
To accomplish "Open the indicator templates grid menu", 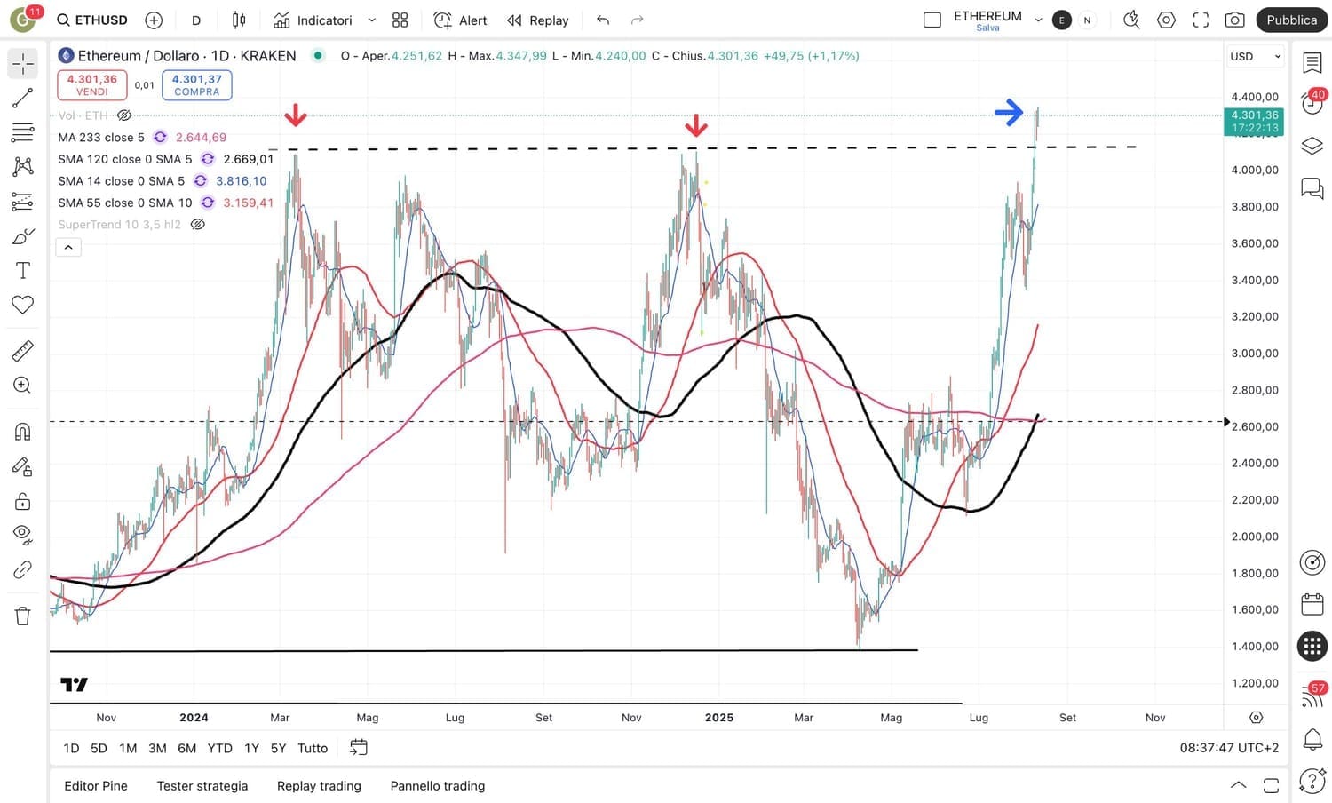I will pos(400,20).
